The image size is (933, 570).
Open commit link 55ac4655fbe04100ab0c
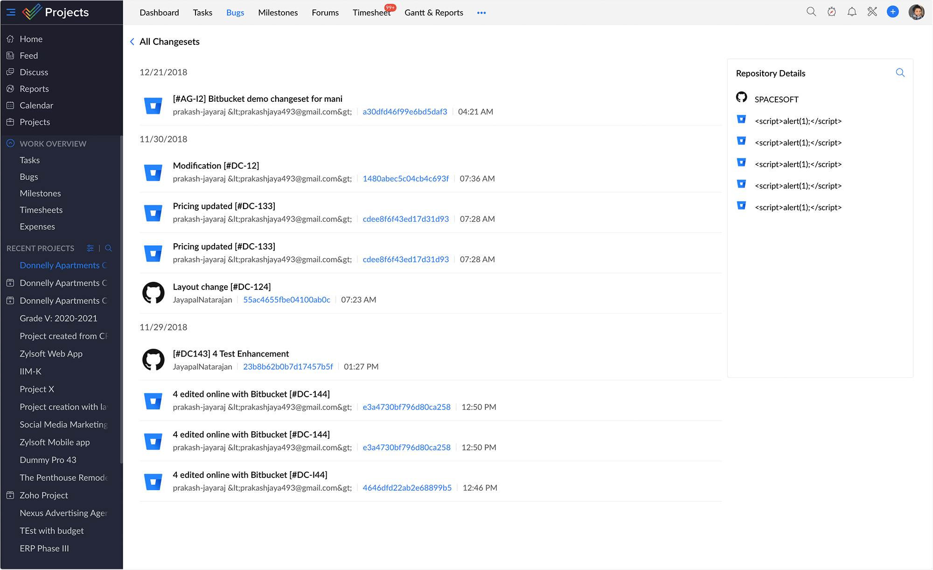[x=286, y=300]
